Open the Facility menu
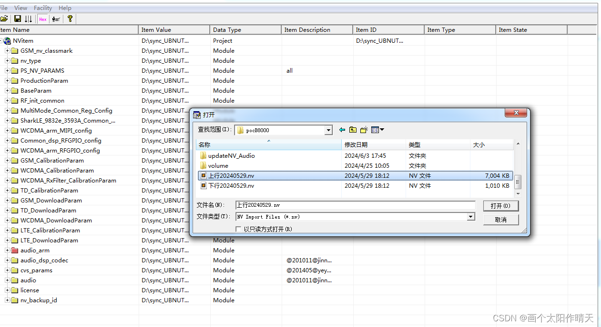This screenshot has height=327, width=601. [x=43, y=8]
